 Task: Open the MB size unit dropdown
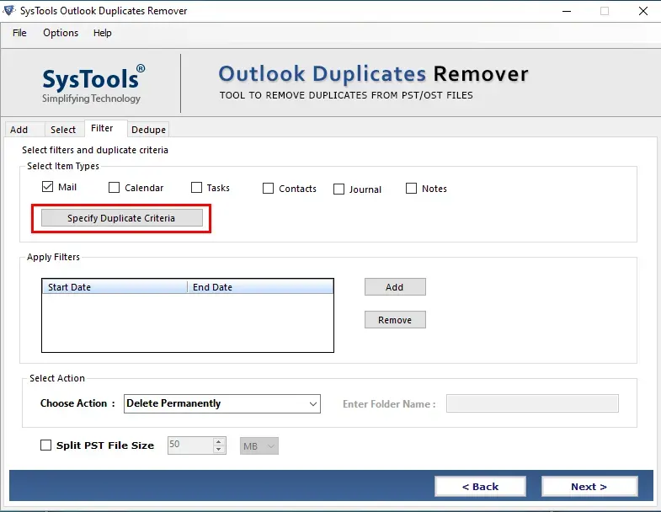coord(259,445)
